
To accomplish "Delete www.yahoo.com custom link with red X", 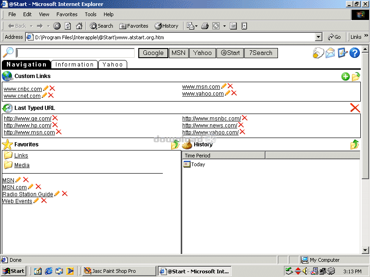I will coord(234,93).
